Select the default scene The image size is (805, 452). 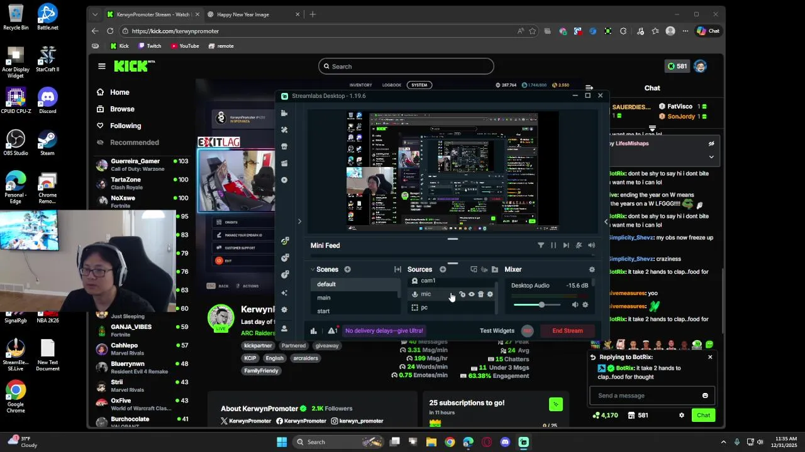pos(354,284)
